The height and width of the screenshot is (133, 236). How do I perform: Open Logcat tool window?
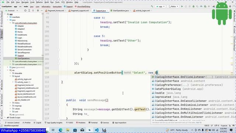[38, 123]
